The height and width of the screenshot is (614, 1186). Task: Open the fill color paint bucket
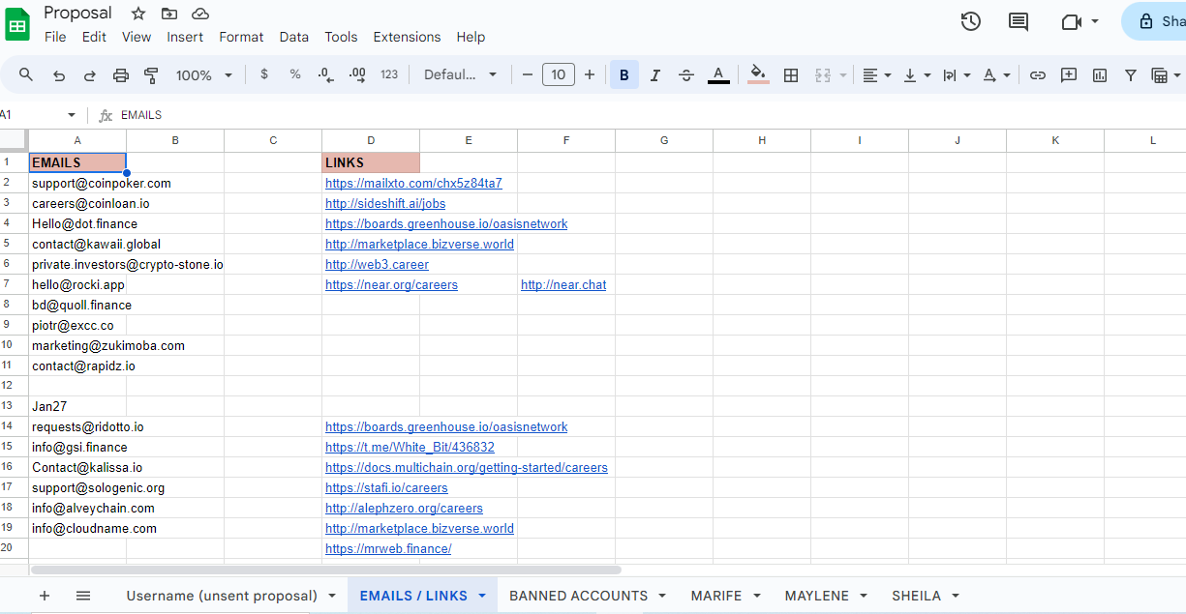coord(759,75)
